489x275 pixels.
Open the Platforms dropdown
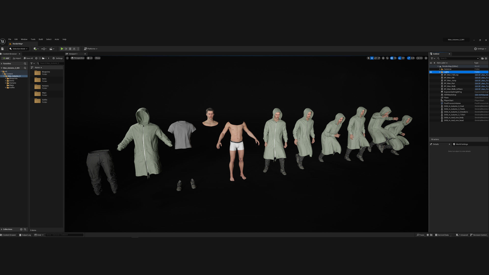91,49
